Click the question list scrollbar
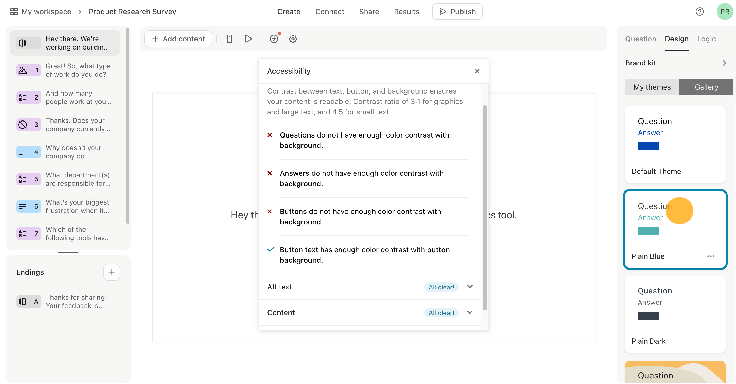736x384 pixels. click(127, 125)
